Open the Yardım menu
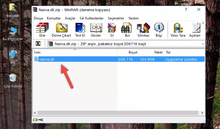 pyautogui.click(x=133, y=18)
